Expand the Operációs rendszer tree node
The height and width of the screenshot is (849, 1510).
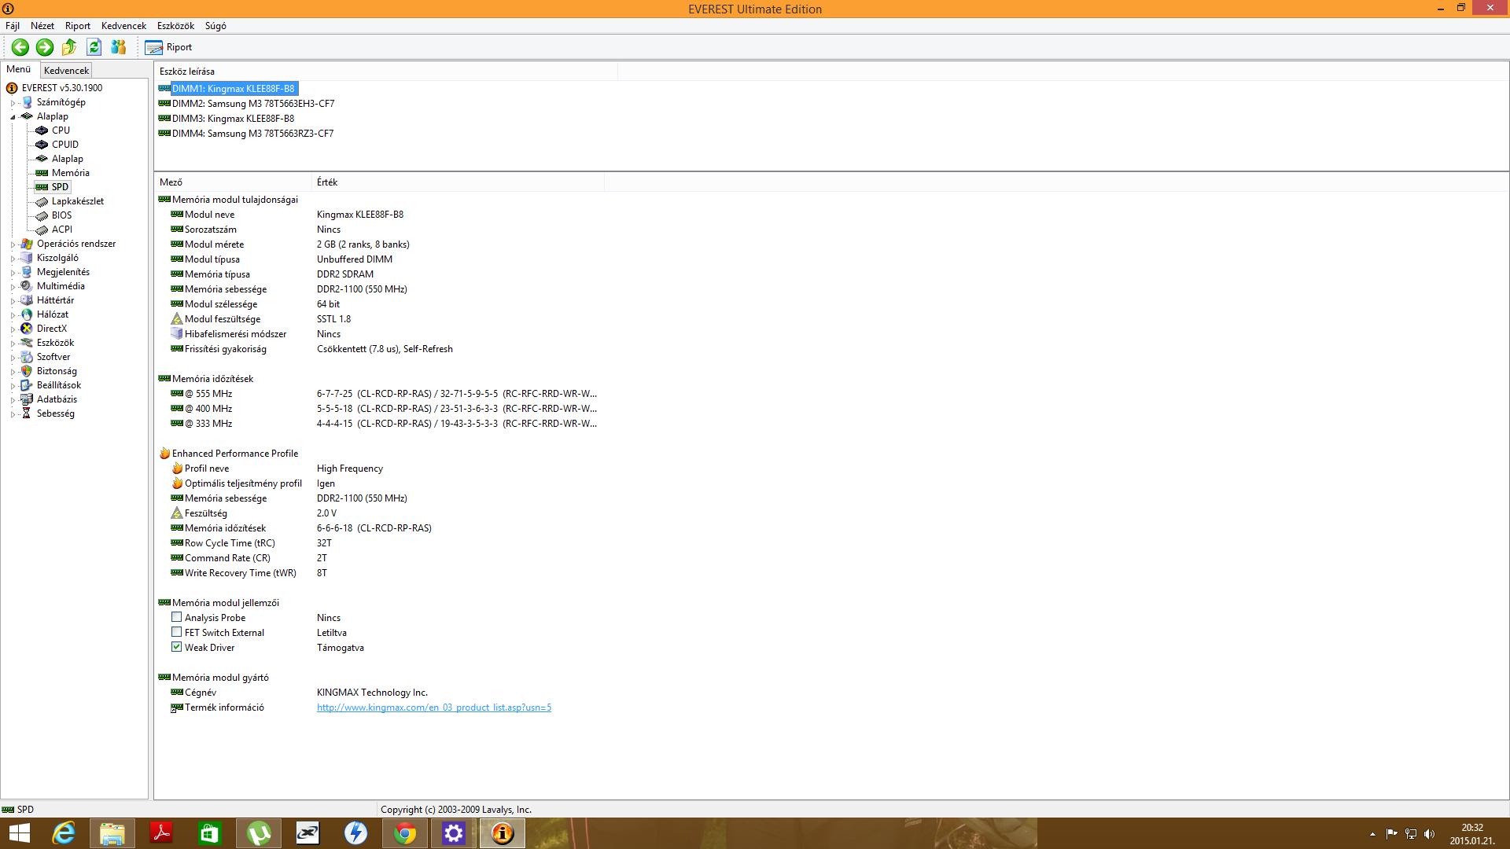tap(13, 244)
